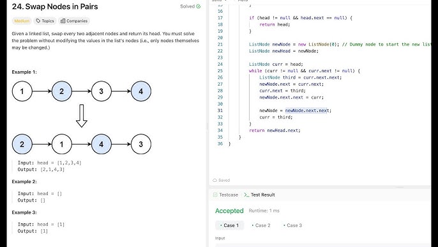
Task: Click the Accepted result label
Action: (x=229, y=211)
